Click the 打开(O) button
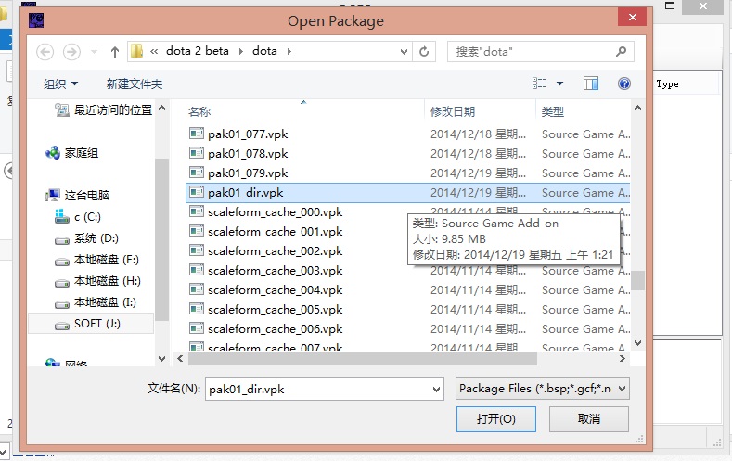Viewport: 732px width, 461px height. pos(496,419)
